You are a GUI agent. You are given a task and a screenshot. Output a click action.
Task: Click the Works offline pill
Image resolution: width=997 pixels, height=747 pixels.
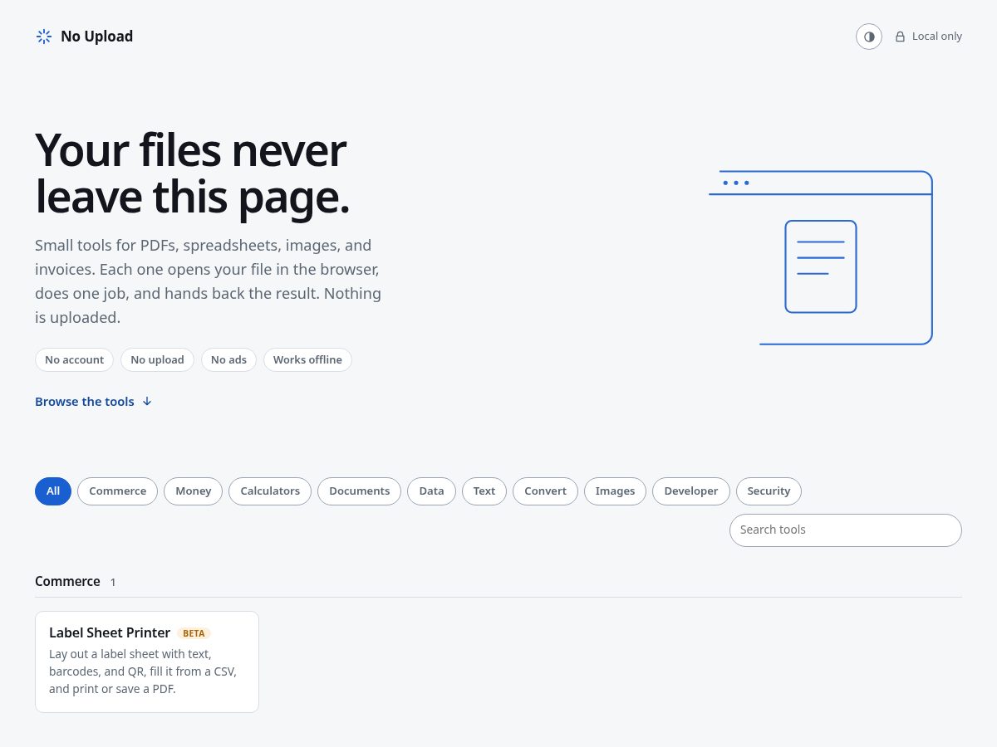click(x=307, y=360)
